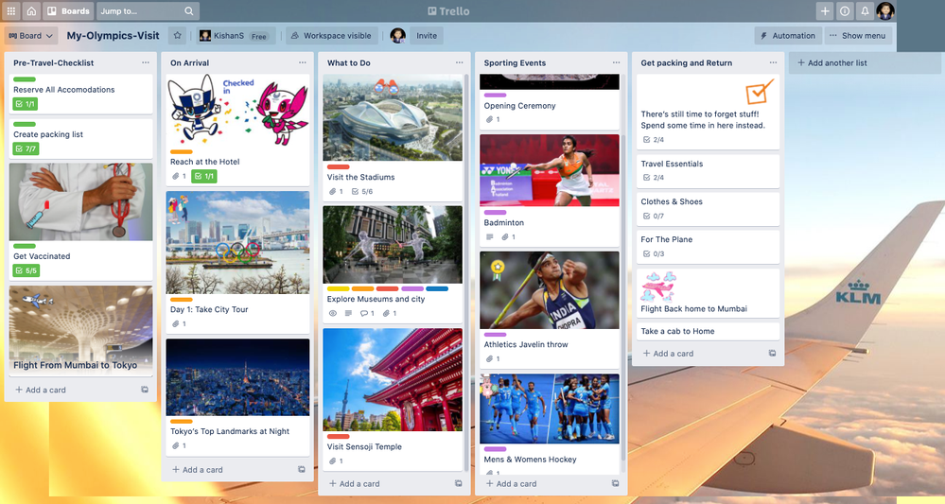Screen dimensions: 945x504
Task: Click the purple label on Badminton card
Action: click(495, 213)
